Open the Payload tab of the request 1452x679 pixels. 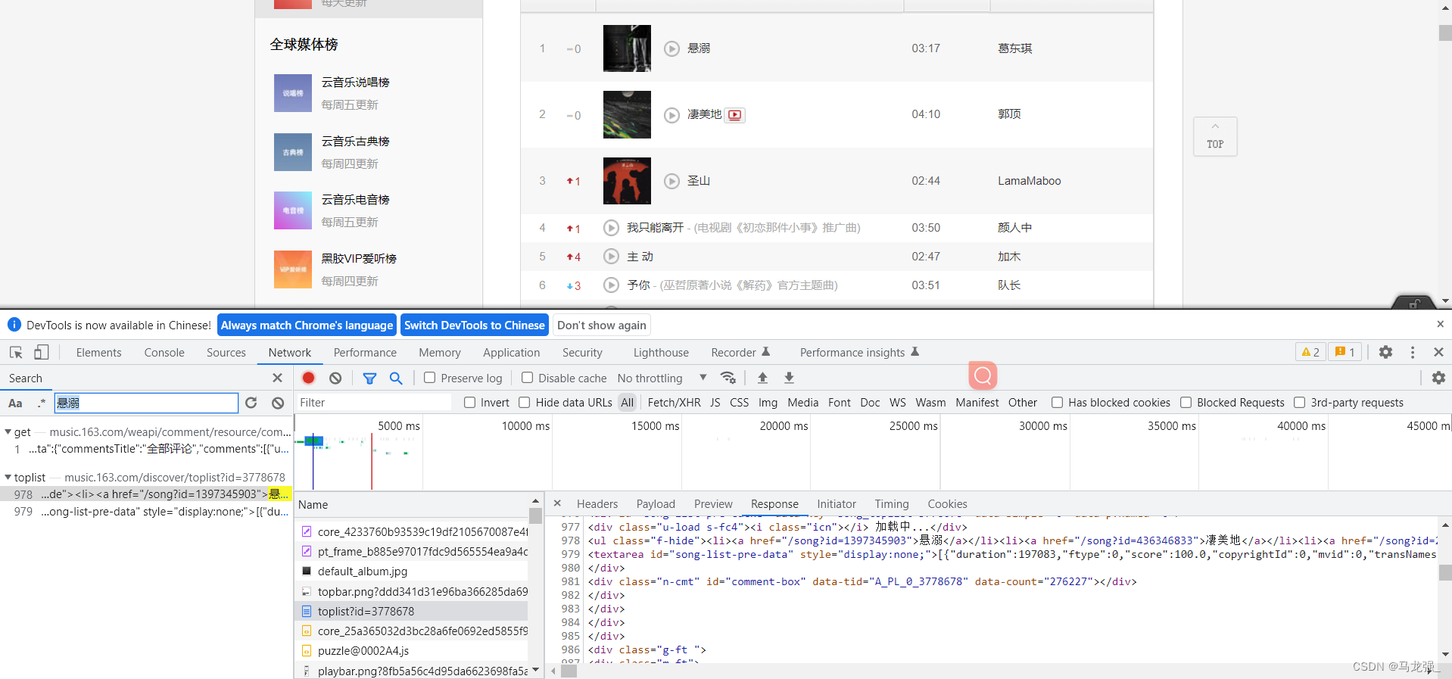tap(656, 504)
